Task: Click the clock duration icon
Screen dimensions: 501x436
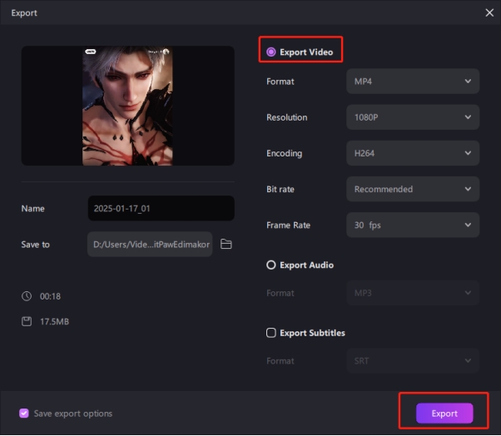Action: pos(27,296)
